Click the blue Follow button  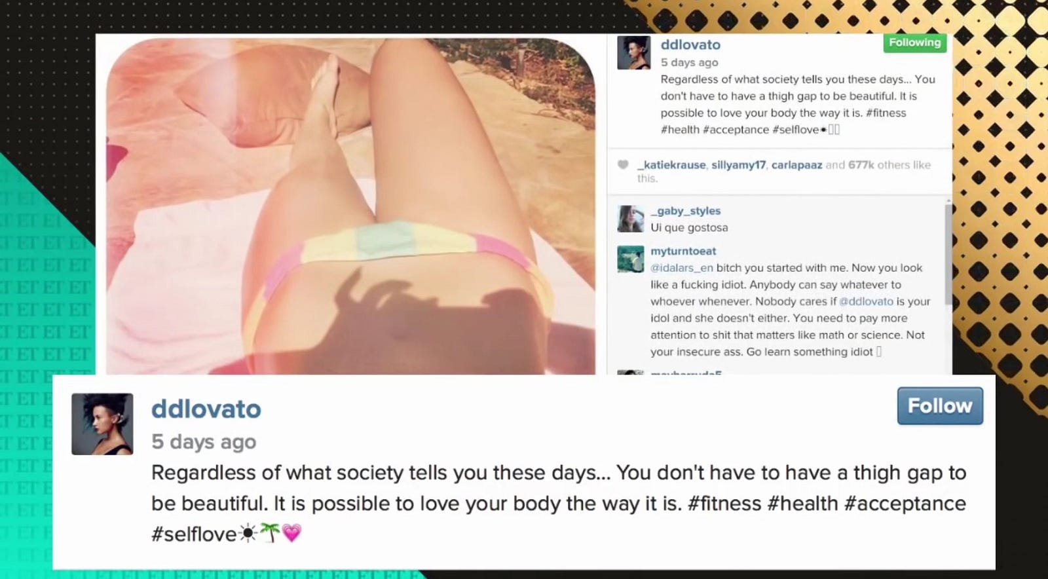(940, 406)
